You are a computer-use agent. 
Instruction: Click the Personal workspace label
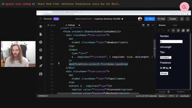tap(48, 19)
